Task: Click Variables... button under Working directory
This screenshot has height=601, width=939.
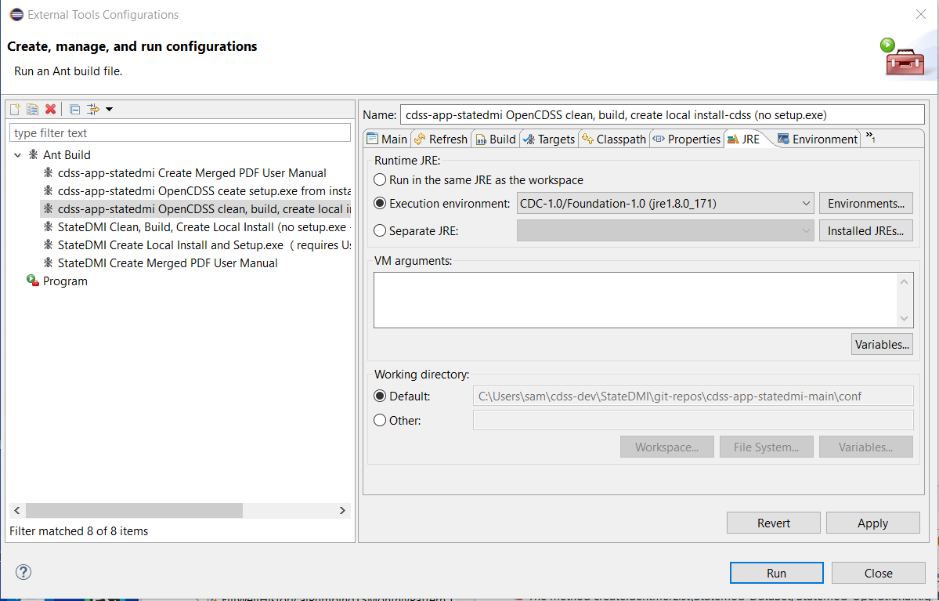Action: click(866, 447)
